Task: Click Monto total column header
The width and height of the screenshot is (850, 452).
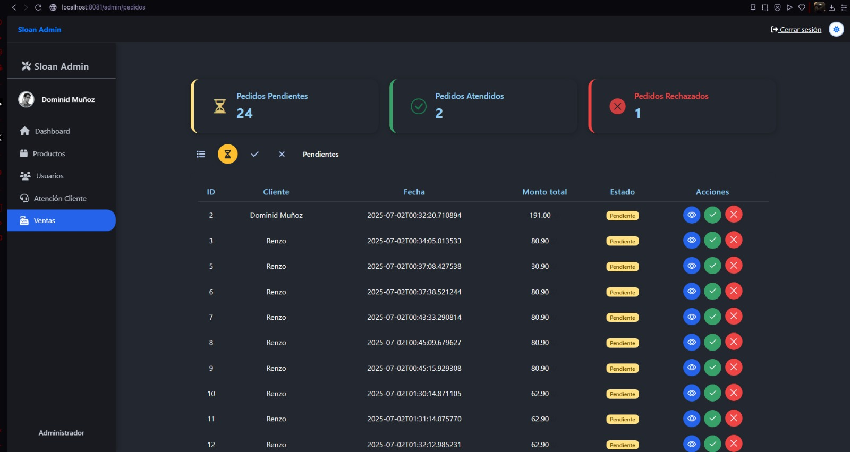Action: 545,192
